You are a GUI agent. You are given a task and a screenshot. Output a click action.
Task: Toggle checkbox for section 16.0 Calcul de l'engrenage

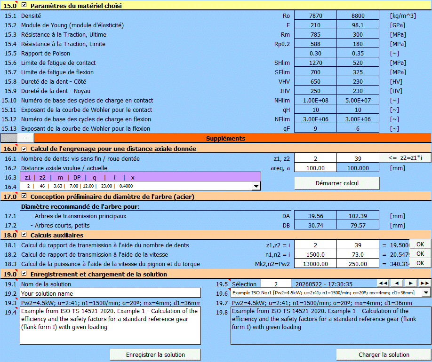pyautogui.click(x=24, y=149)
